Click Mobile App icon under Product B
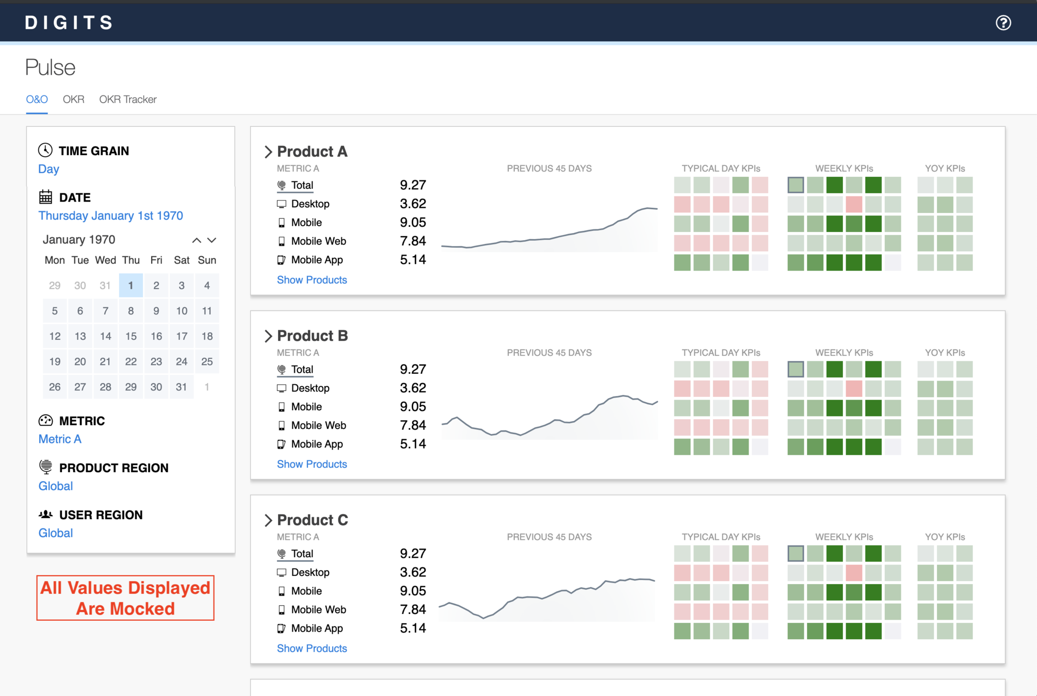This screenshot has height=696, width=1037. [281, 444]
